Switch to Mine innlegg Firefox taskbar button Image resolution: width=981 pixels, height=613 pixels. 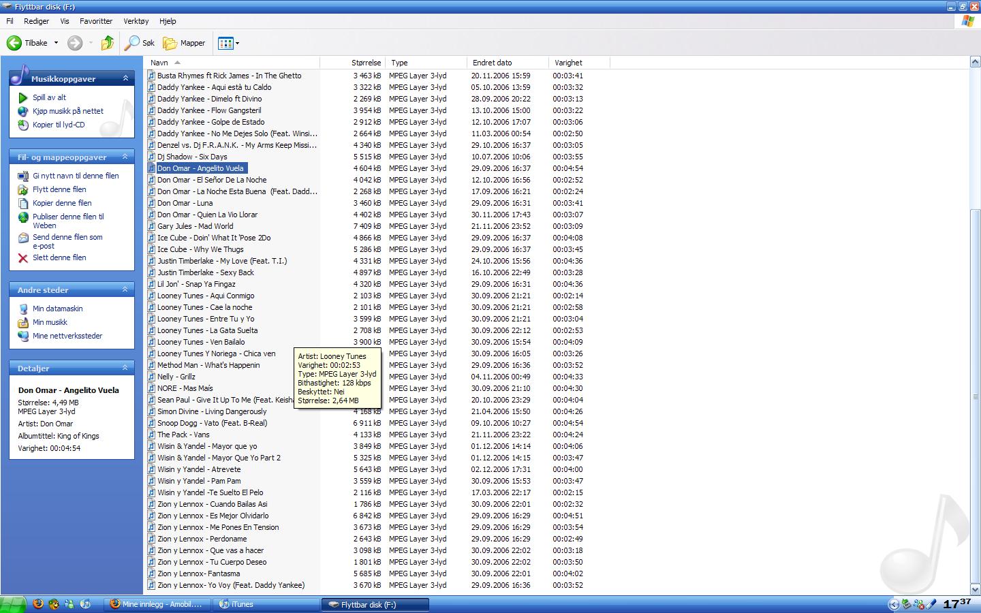(x=157, y=604)
